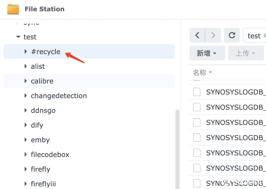266x189 pixels.
Task: Refresh the current folder view
Action: (x=232, y=35)
